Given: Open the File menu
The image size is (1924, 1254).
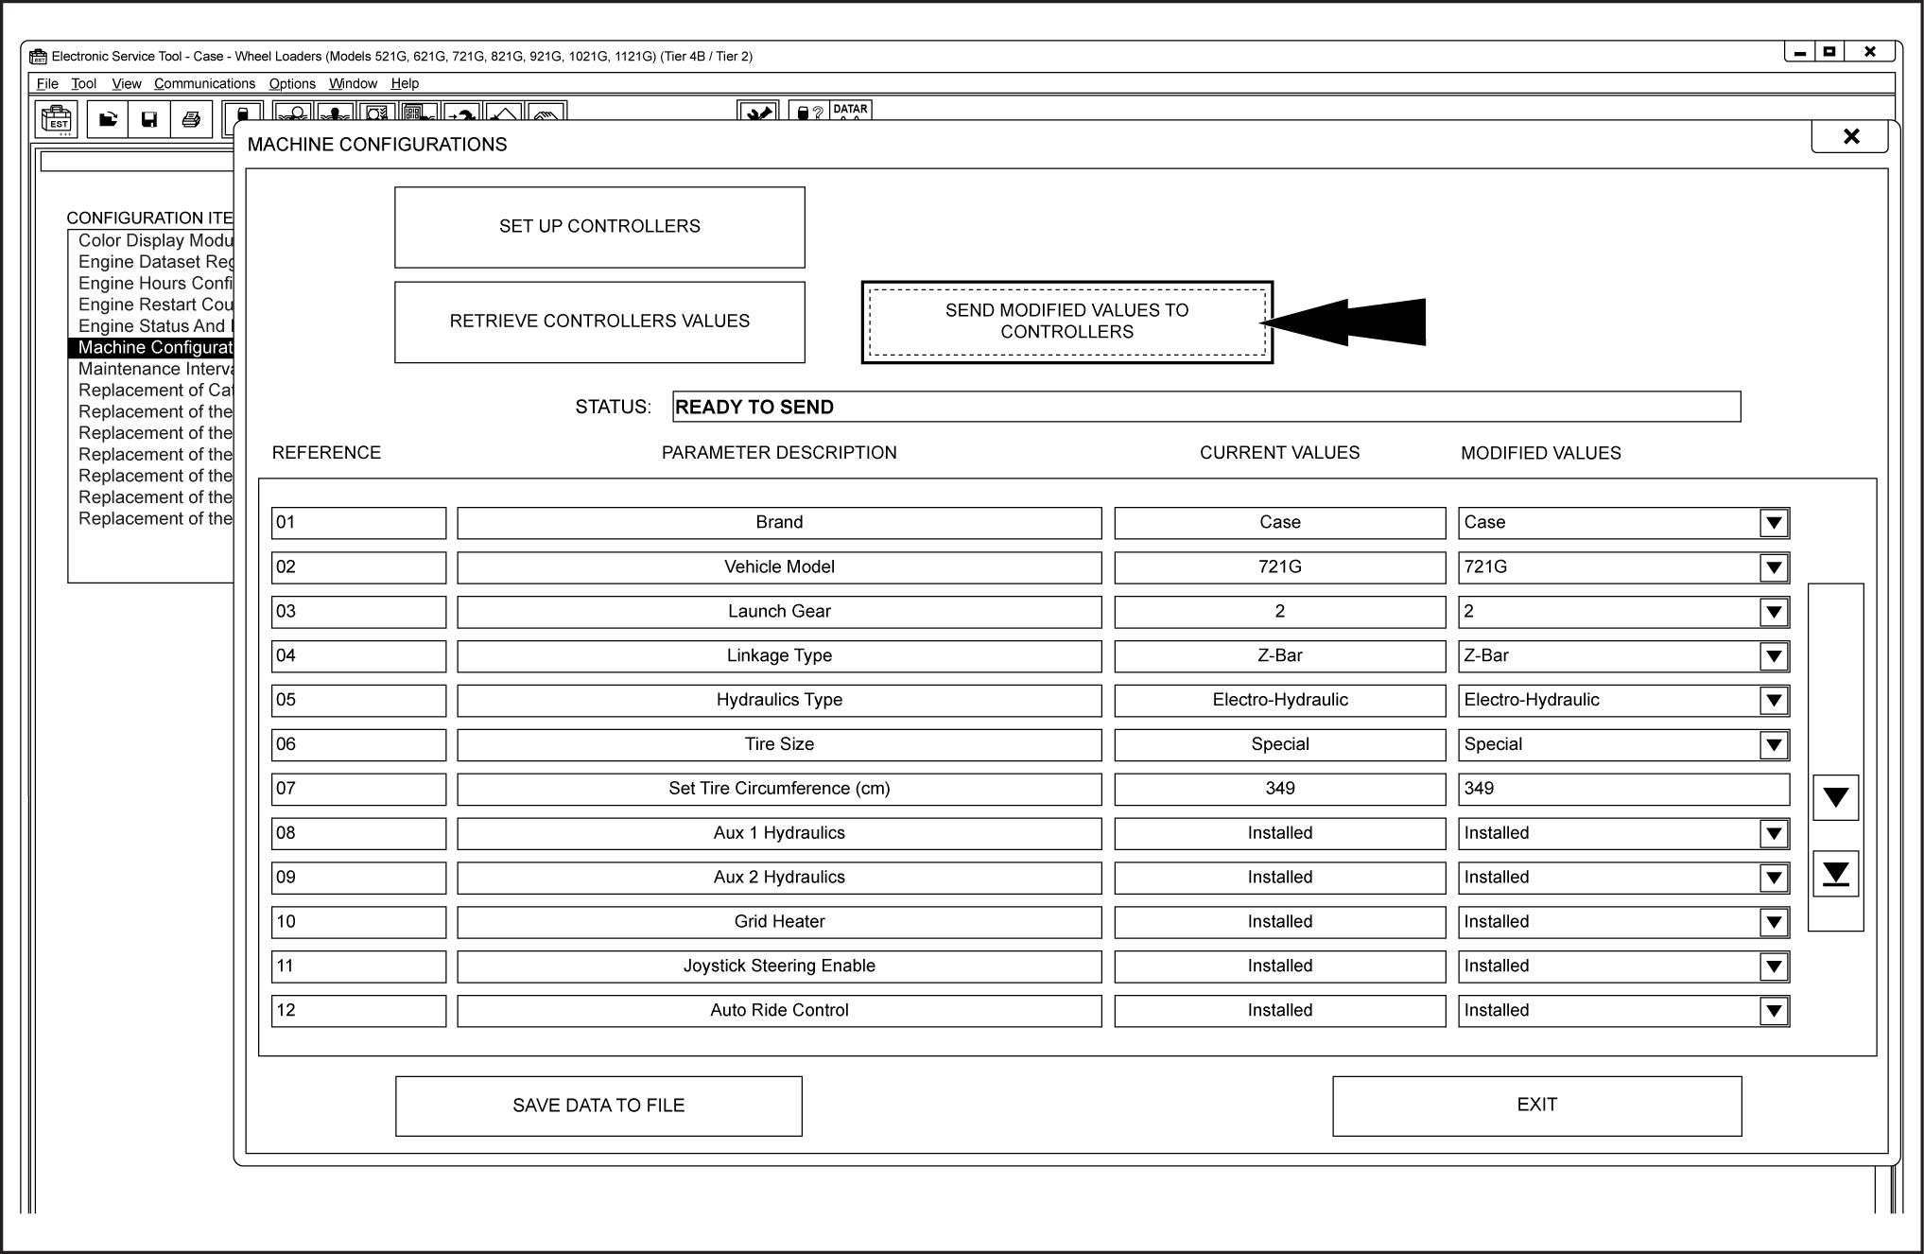Looking at the screenshot, I should (47, 83).
